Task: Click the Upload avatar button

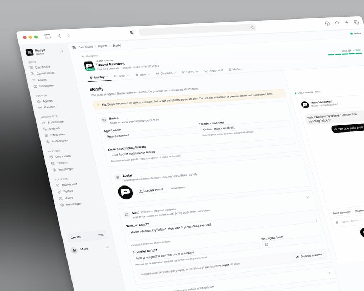Action: pos(151,190)
